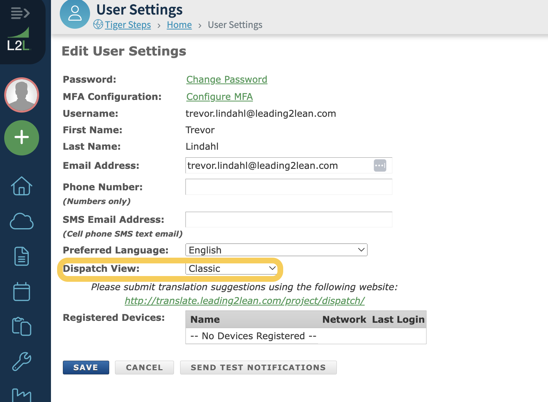The image size is (548, 402).
Task: Click the password manager icon in email field
Action: pyautogui.click(x=380, y=165)
